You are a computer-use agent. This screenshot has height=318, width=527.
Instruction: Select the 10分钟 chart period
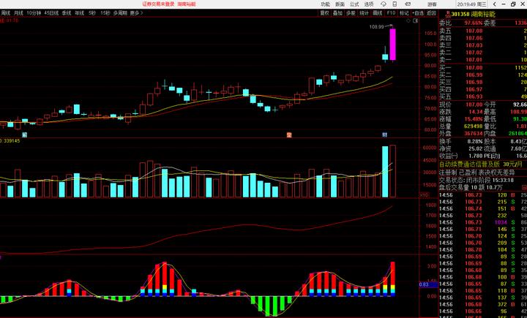34,12
